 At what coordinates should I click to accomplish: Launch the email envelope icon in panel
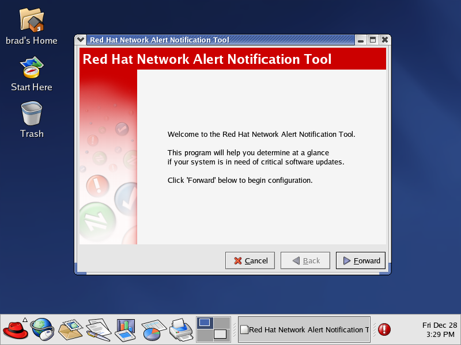(x=70, y=329)
